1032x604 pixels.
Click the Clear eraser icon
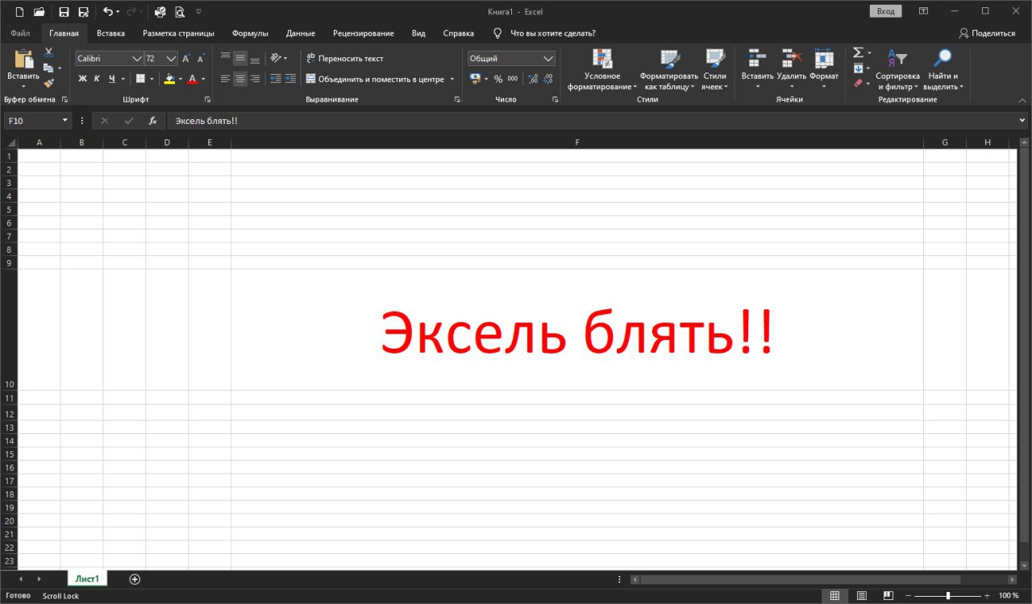pos(858,83)
